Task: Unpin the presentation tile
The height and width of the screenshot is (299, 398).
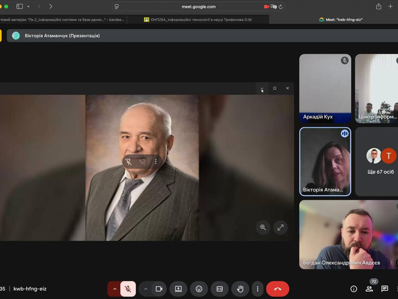Action: coord(129,161)
